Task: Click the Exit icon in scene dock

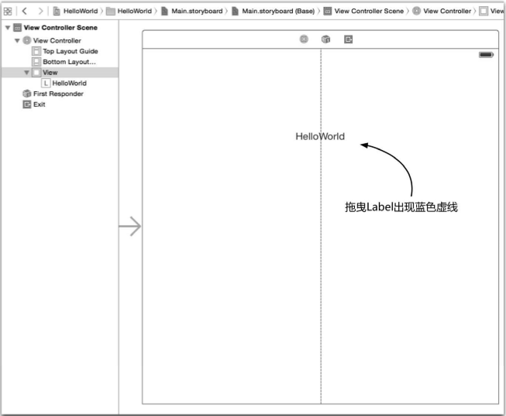Action: [x=349, y=39]
